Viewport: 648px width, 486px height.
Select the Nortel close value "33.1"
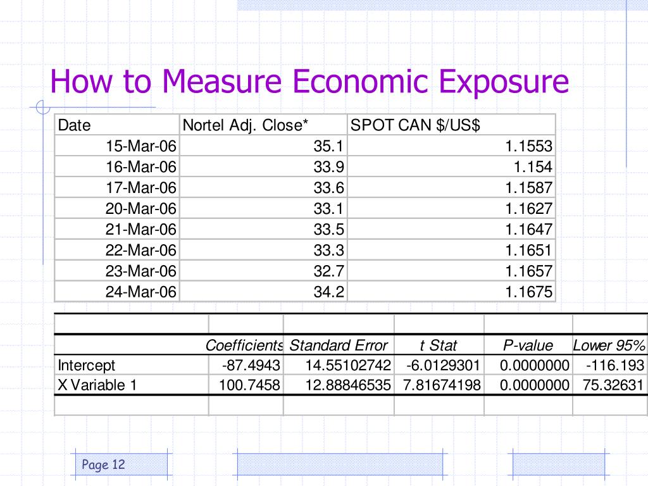[263, 208]
